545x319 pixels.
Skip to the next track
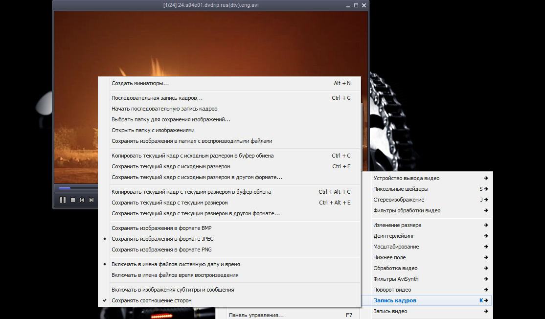point(91,200)
